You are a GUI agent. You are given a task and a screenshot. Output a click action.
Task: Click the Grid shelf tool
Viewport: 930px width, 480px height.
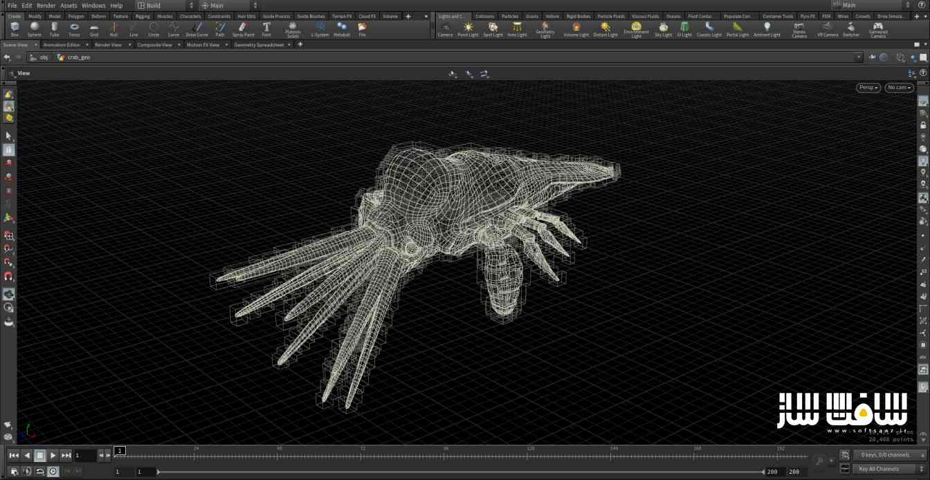tap(94, 28)
